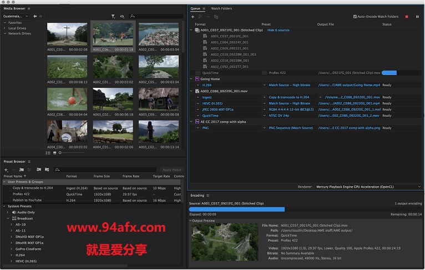Stop the queue with red square

[x=407, y=17]
